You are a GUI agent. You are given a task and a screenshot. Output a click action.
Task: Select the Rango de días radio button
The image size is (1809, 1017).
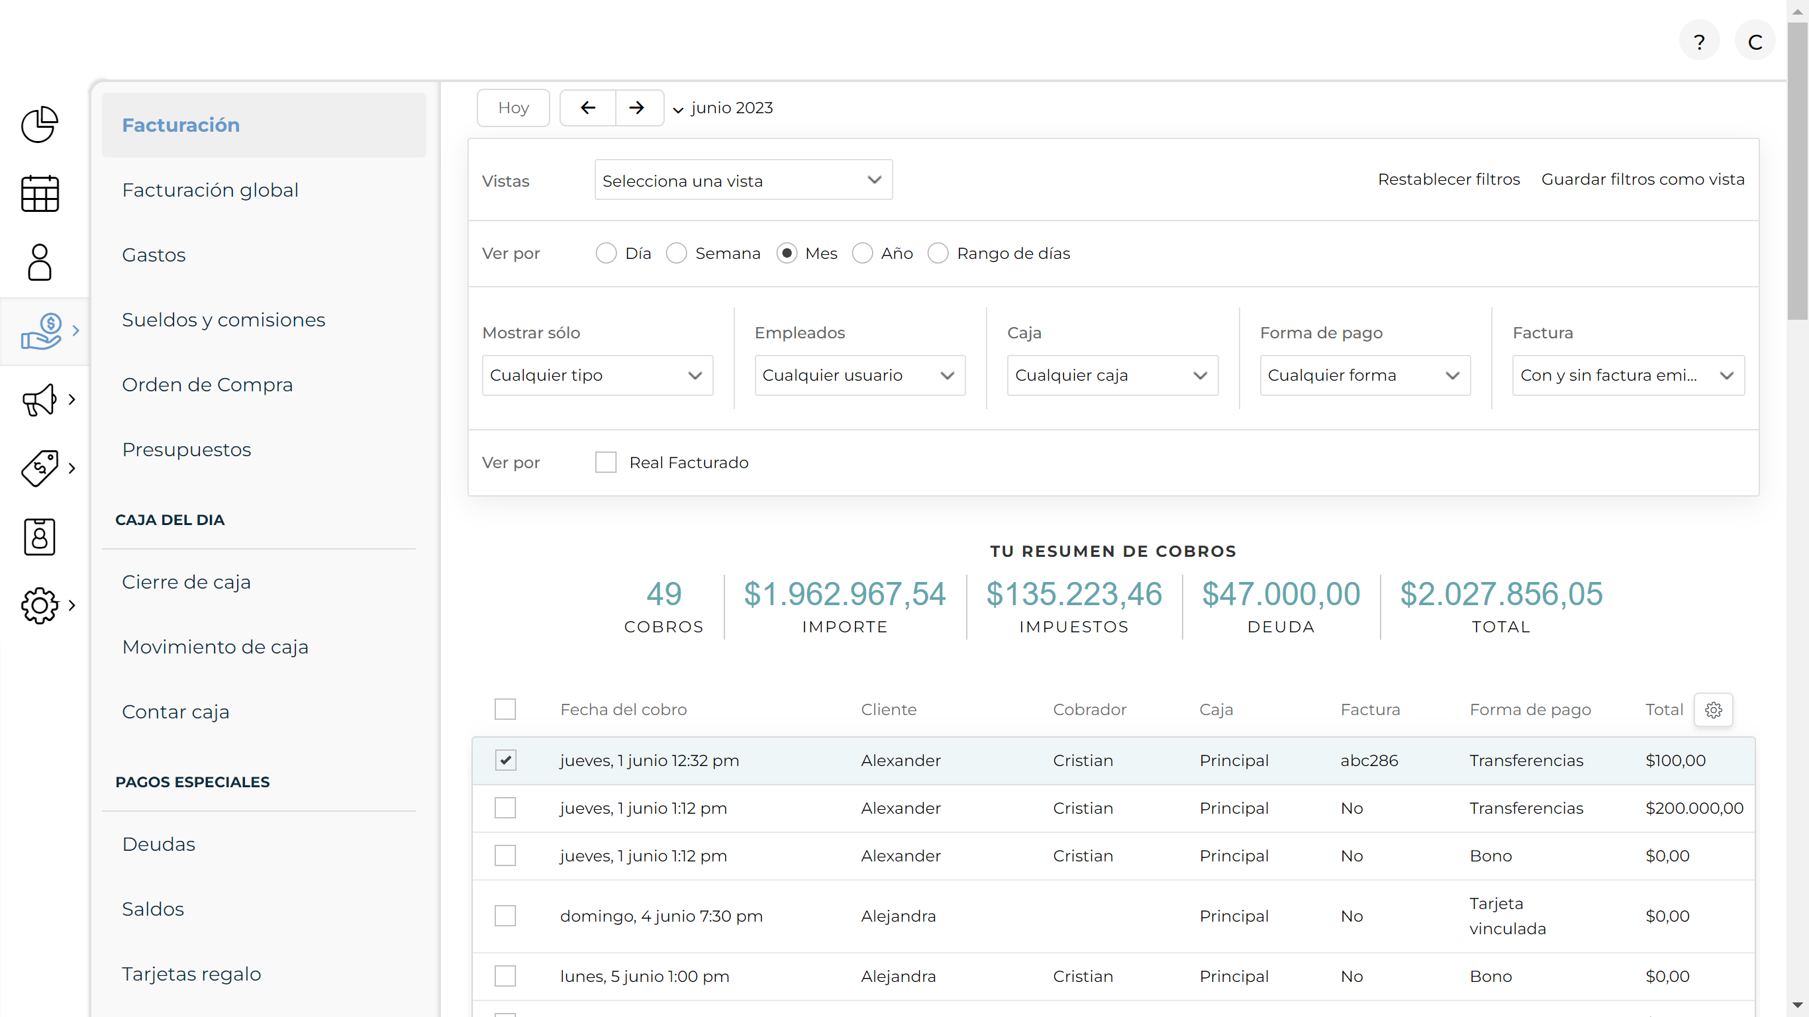click(x=938, y=253)
